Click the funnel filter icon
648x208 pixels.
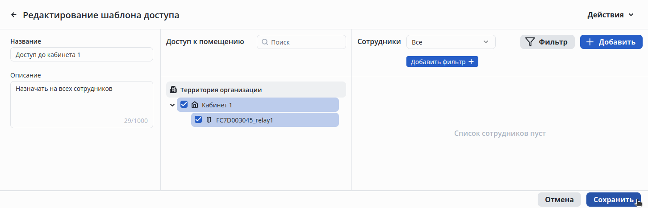530,42
